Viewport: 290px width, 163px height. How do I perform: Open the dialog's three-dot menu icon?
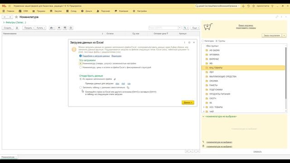coord(184,43)
